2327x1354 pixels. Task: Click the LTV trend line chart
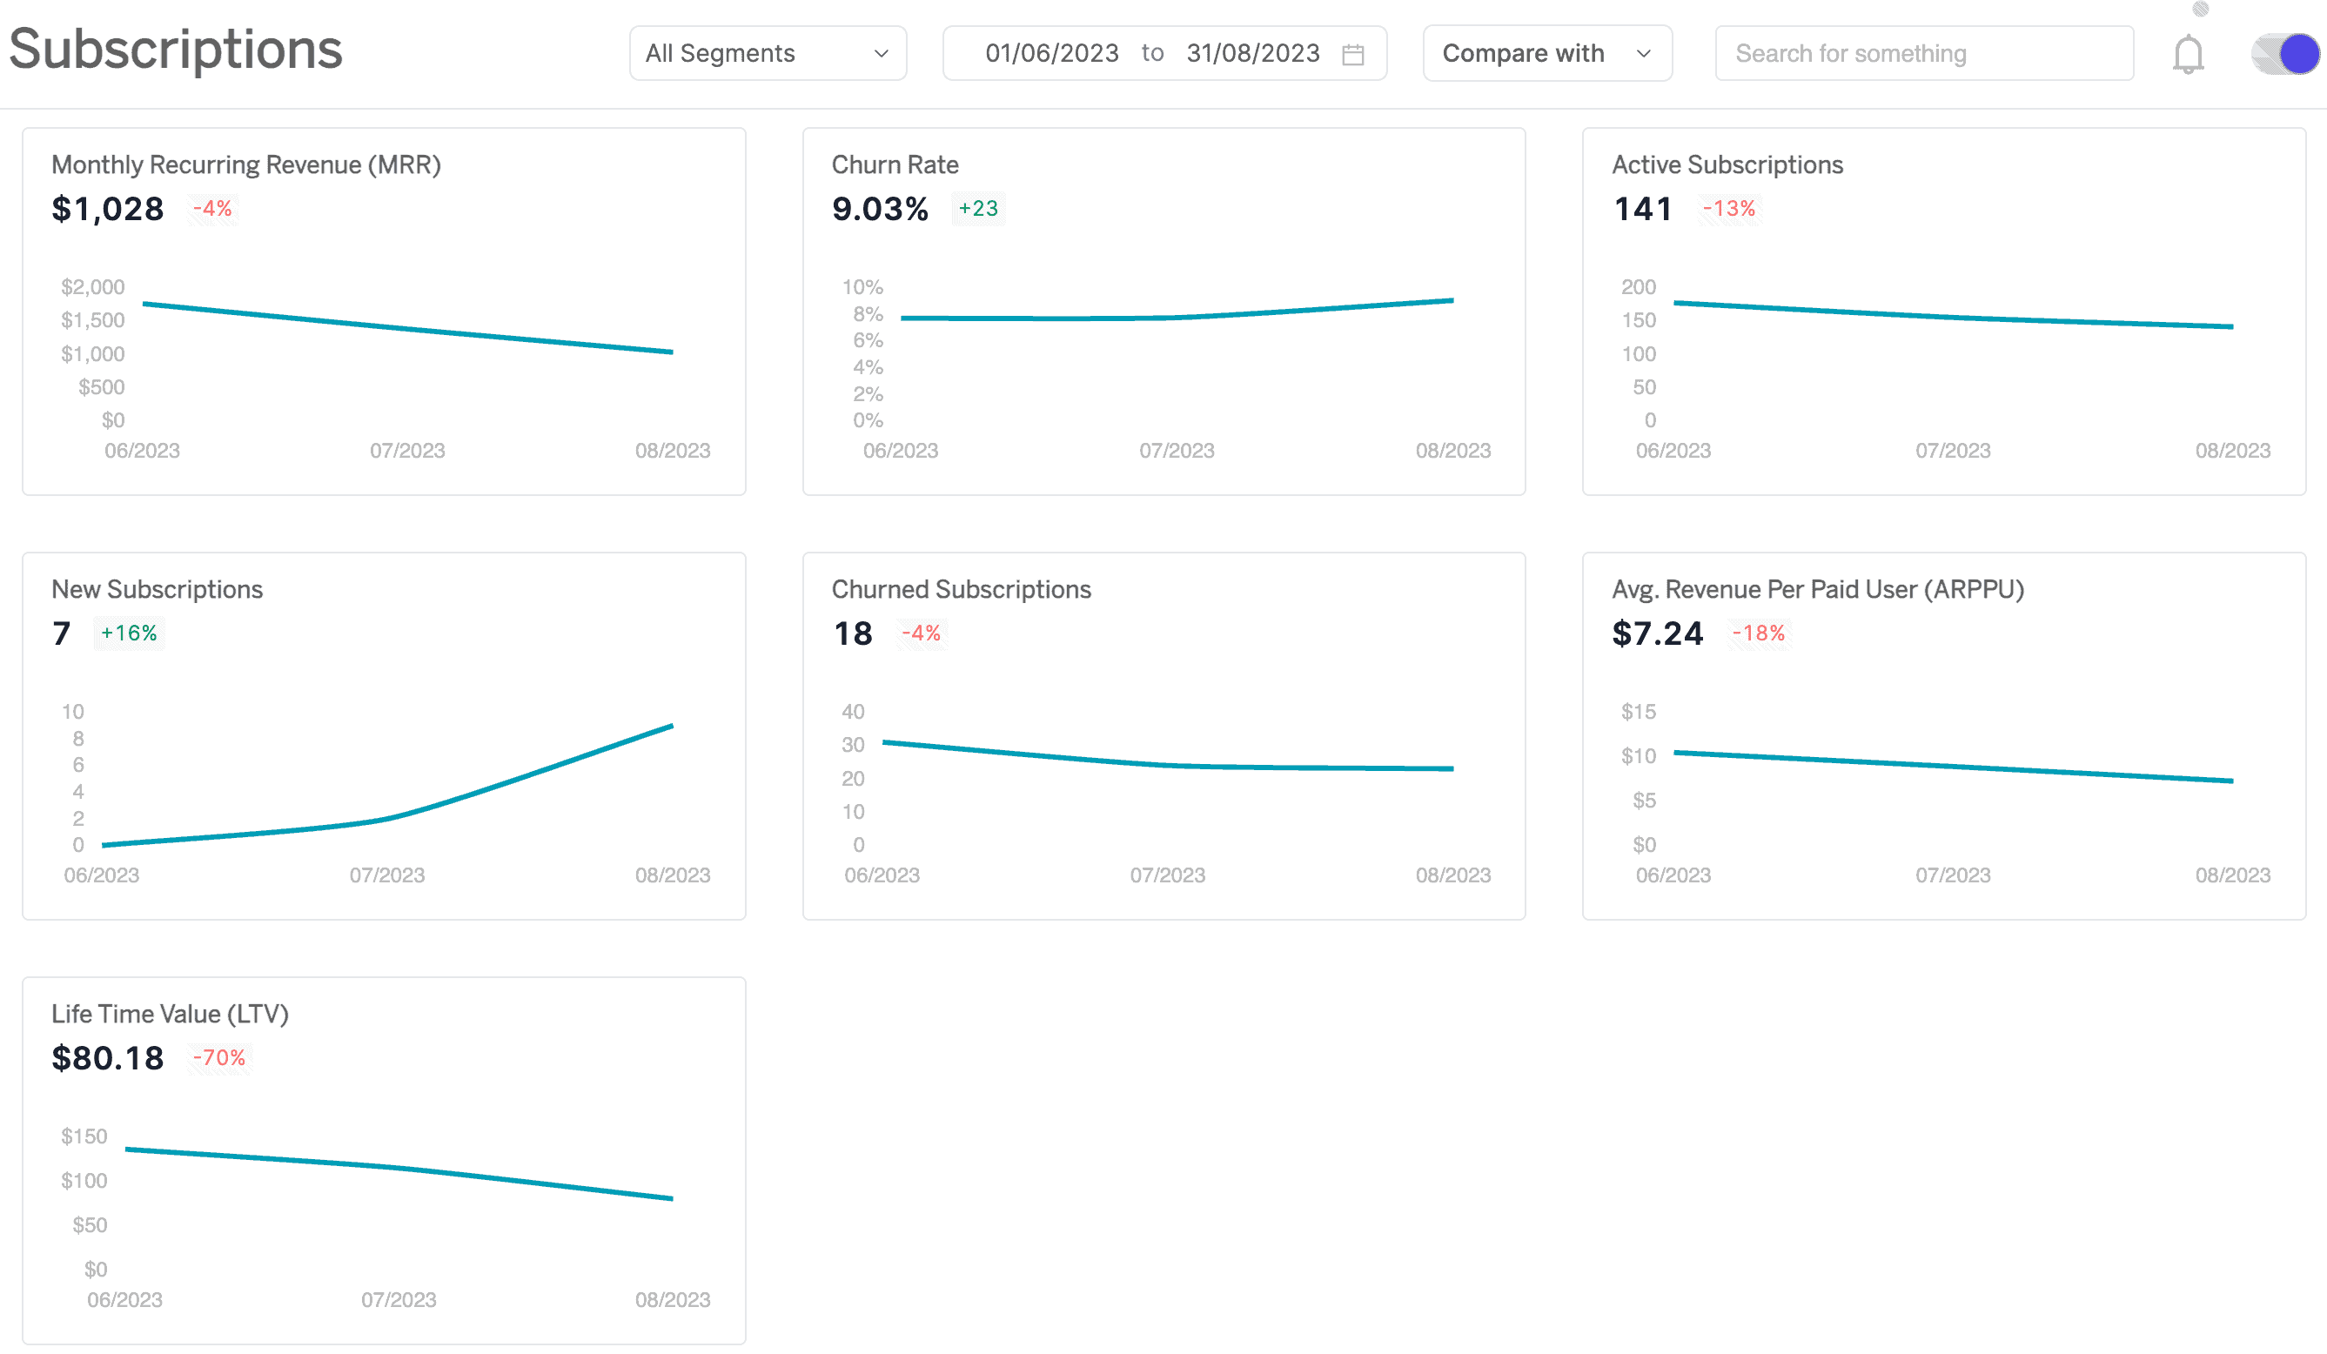[x=386, y=1161]
